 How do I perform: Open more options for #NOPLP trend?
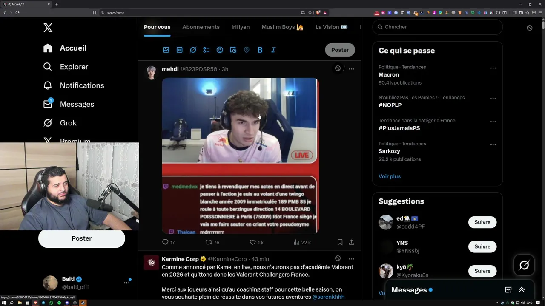[493, 99]
